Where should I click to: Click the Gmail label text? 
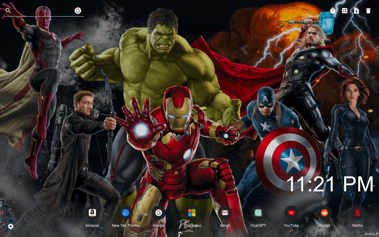225,225
